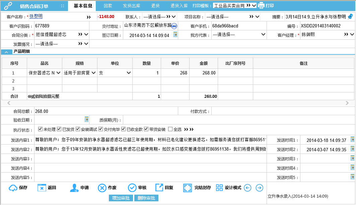Open the 合同分类 dropdown
The width and height of the screenshot is (356, 205).
tap(86, 34)
